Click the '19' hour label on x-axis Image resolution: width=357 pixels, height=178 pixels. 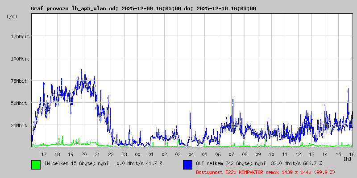click(71, 154)
